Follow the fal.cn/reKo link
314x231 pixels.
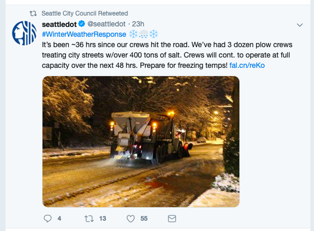247,66
